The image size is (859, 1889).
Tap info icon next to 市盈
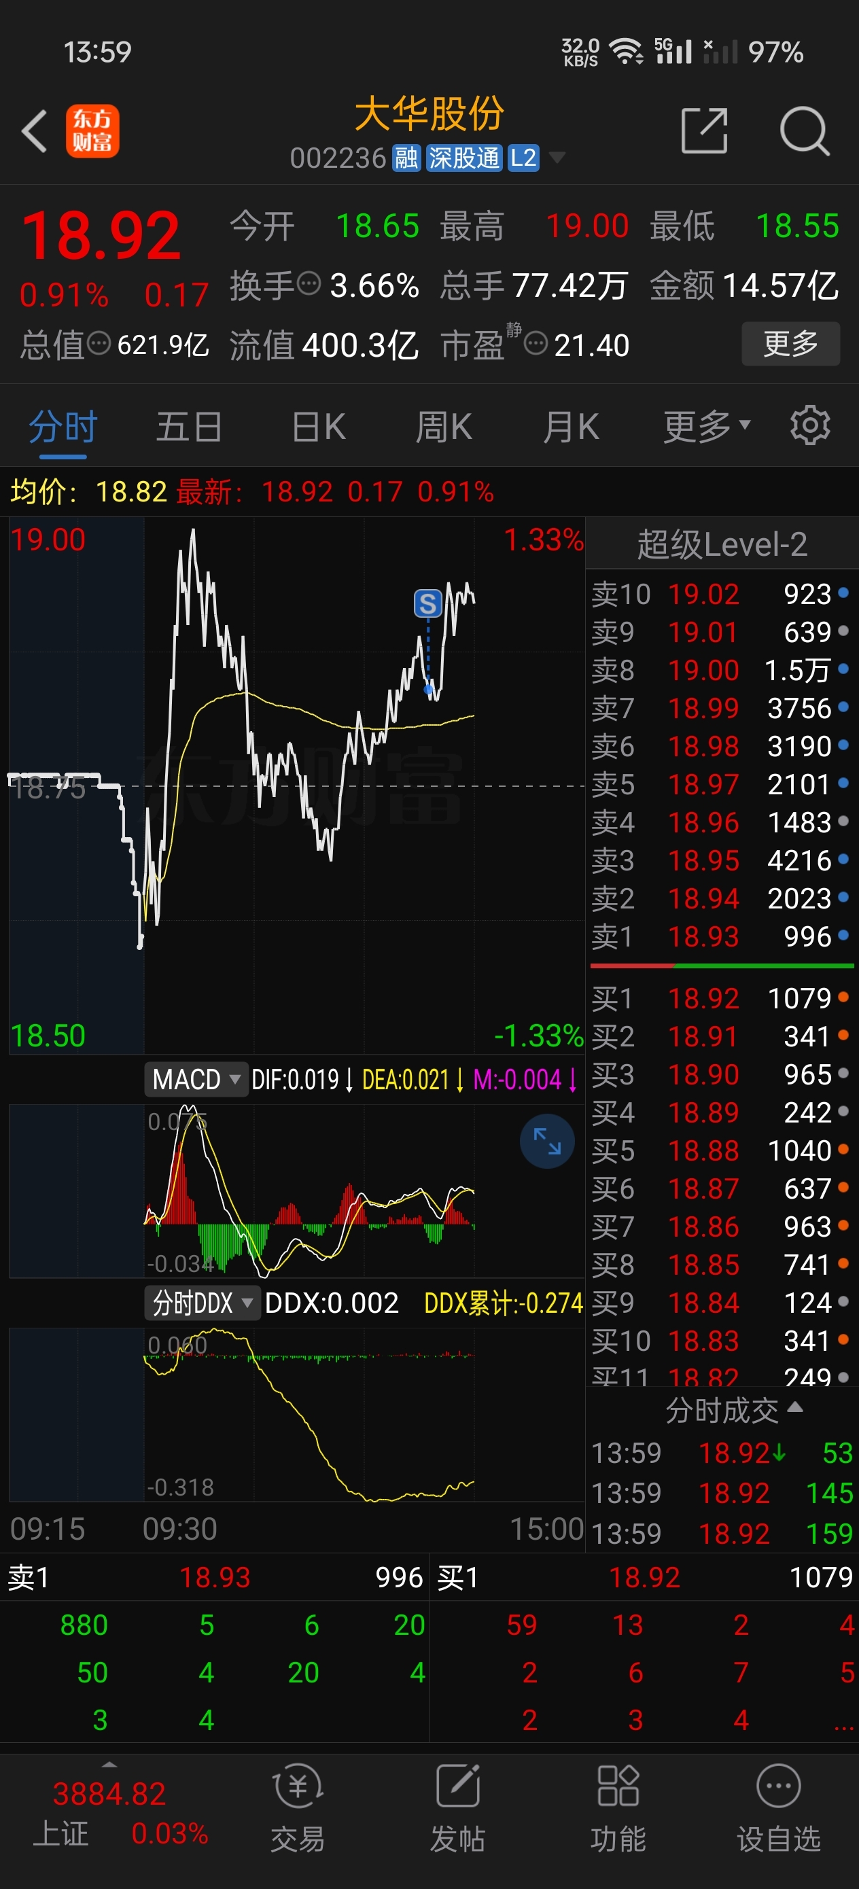[x=536, y=342]
